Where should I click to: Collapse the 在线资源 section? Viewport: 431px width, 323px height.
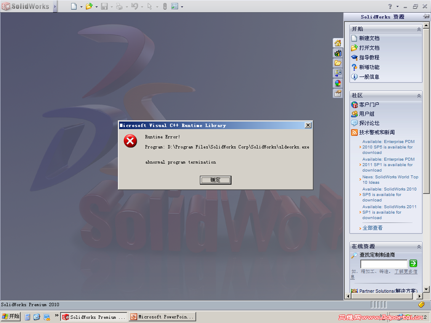tap(419, 246)
